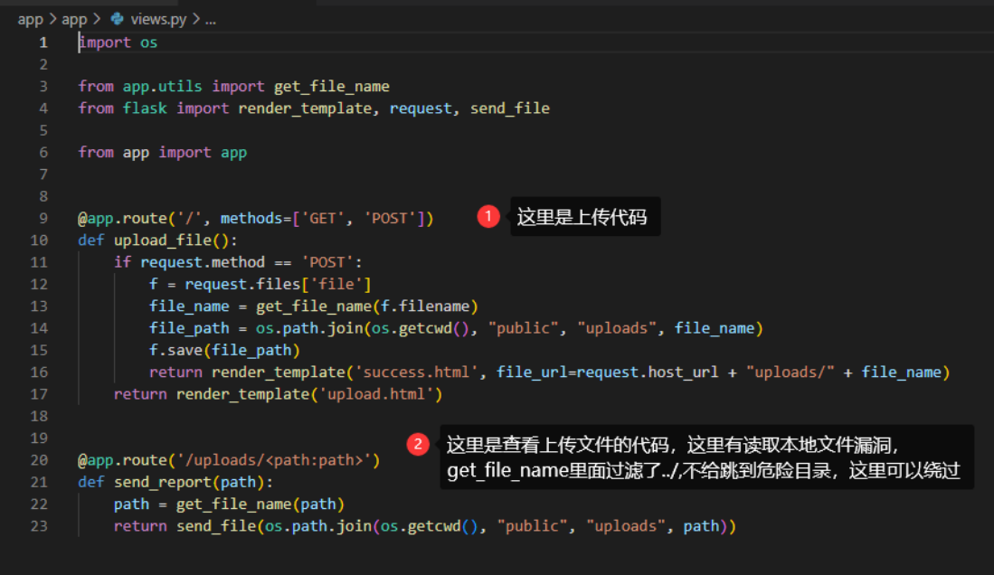Click line number 20 in the gutter
The image size is (994, 575).
point(40,459)
